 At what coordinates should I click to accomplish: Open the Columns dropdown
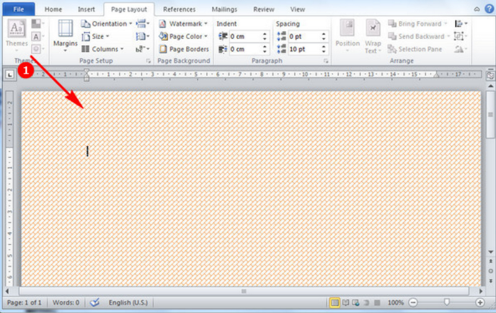(102, 49)
